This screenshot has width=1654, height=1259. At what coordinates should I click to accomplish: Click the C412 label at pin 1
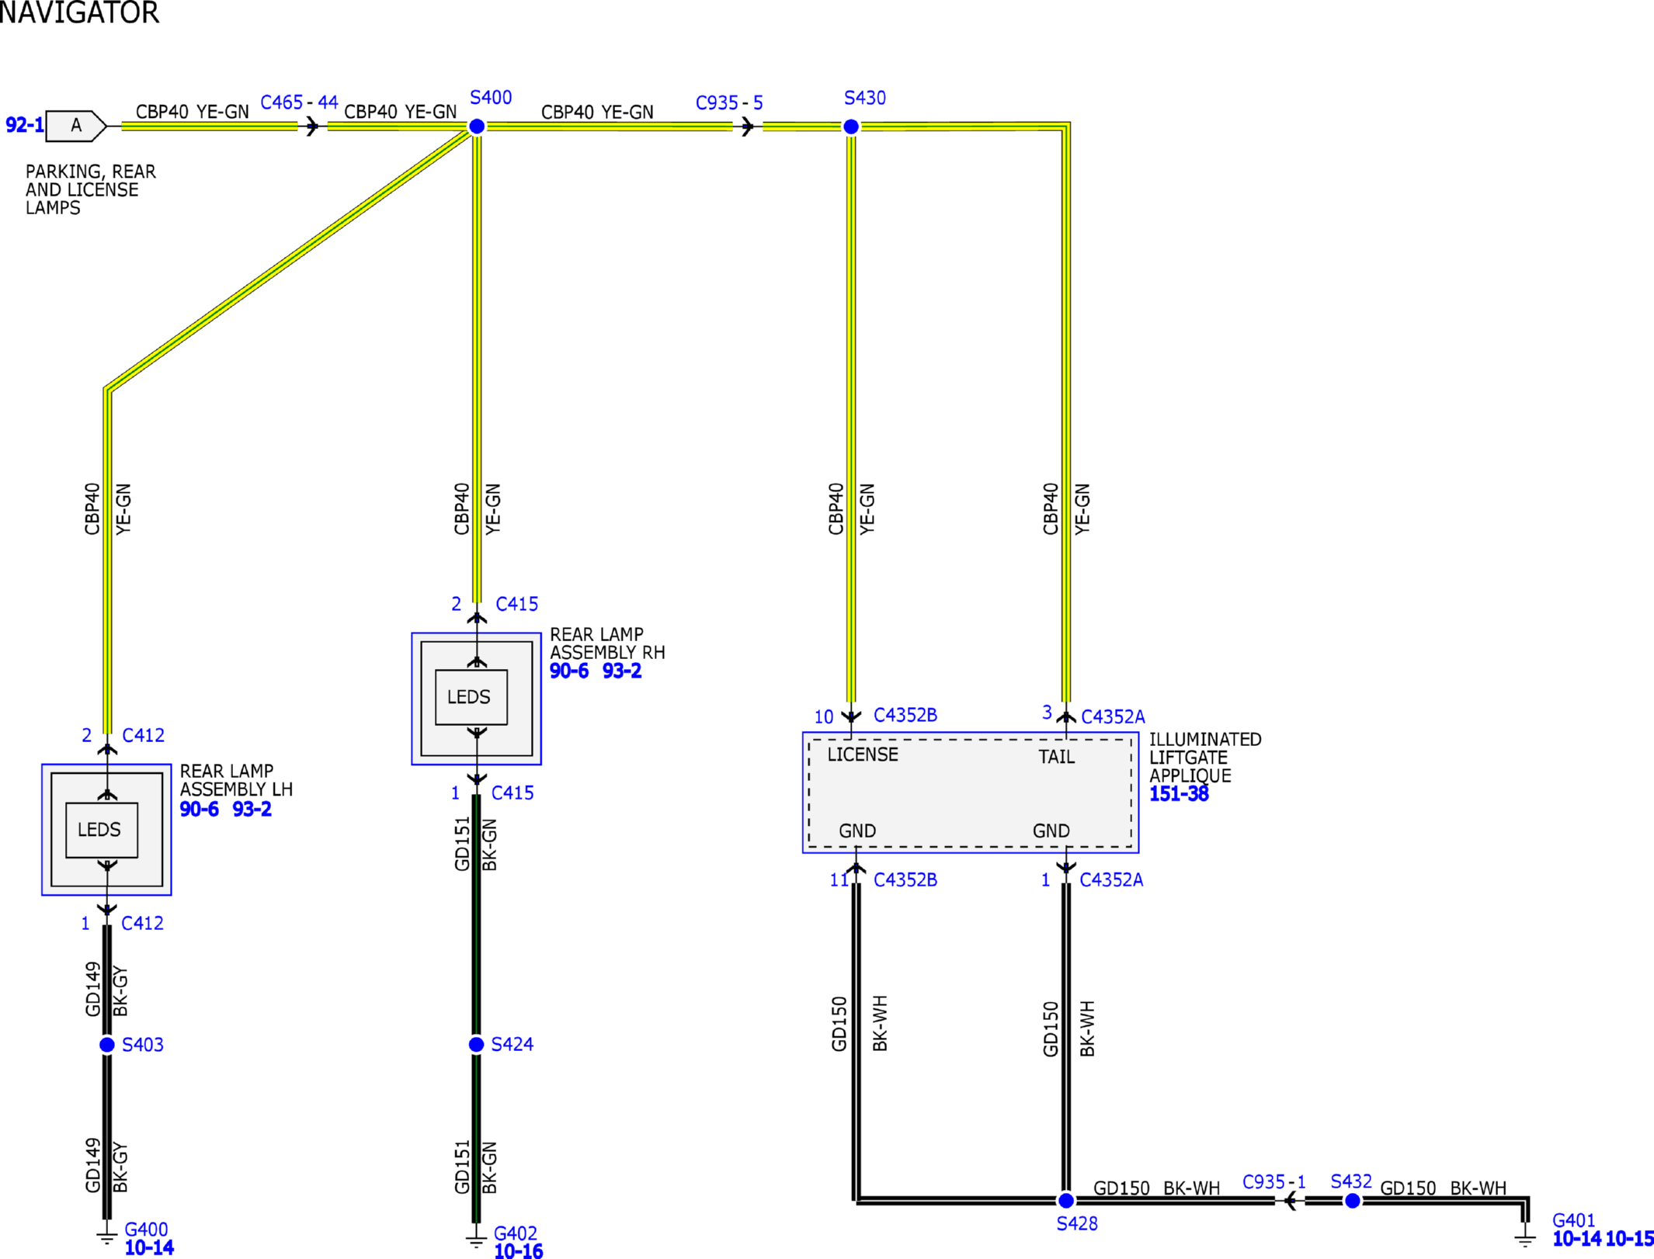tap(143, 924)
